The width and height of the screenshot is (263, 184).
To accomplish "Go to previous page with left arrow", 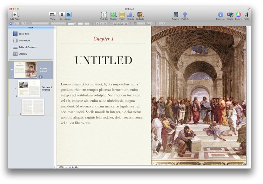I will pyautogui.click(x=70, y=167).
